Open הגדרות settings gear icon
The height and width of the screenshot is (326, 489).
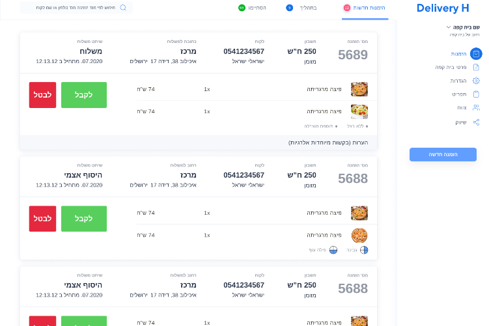(476, 81)
